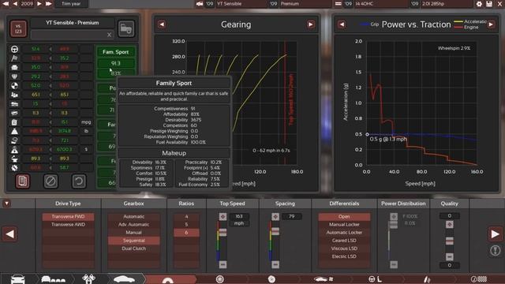Open the detailed stats report icon
Screen dimensions: 505x284
pos(23,181)
